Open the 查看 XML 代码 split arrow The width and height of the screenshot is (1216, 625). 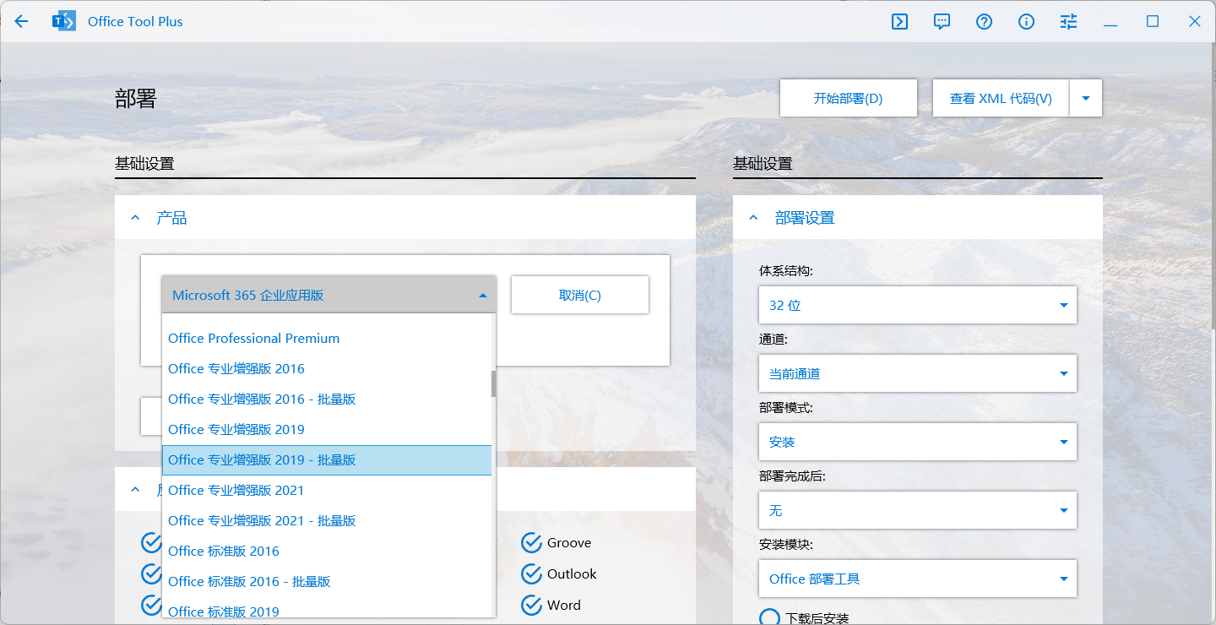coord(1086,99)
